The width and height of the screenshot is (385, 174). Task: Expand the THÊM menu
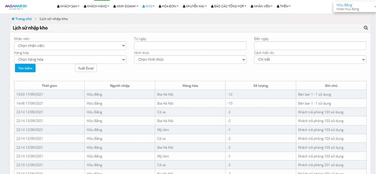click(x=284, y=6)
